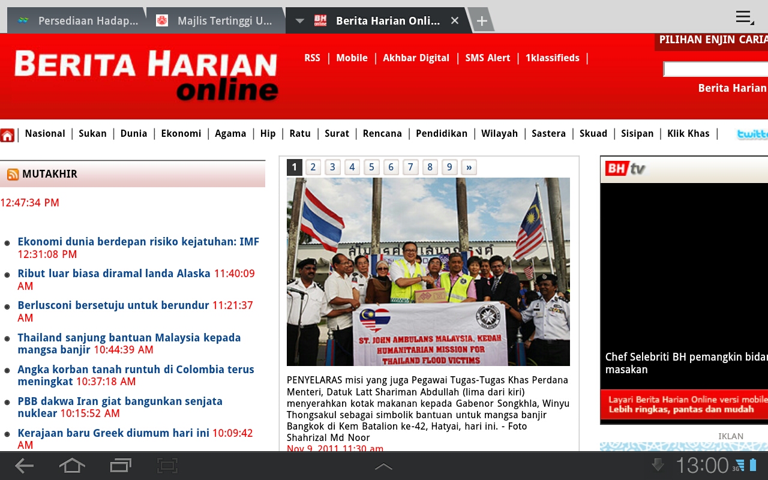This screenshot has width=768, height=480.
Task: Click the Berita Harian online logo
Action: click(x=146, y=75)
